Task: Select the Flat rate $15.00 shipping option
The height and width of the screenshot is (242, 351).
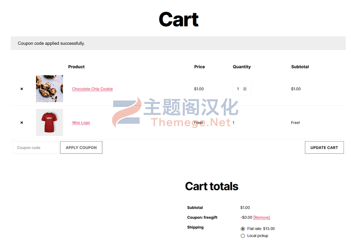Action: 243,228
